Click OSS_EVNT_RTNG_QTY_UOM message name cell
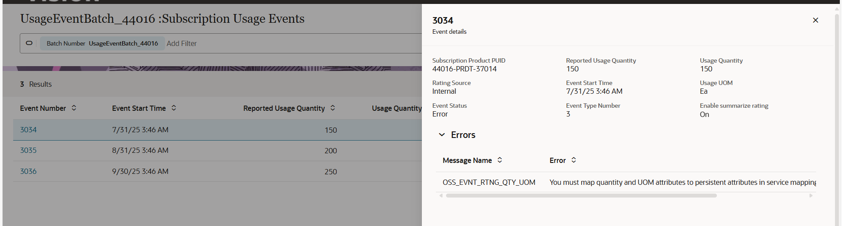Screen dimensions: 842x226 (x=489, y=182)
